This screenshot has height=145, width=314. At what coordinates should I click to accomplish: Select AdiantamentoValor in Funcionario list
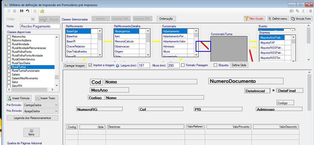click(x=175, y=41)
